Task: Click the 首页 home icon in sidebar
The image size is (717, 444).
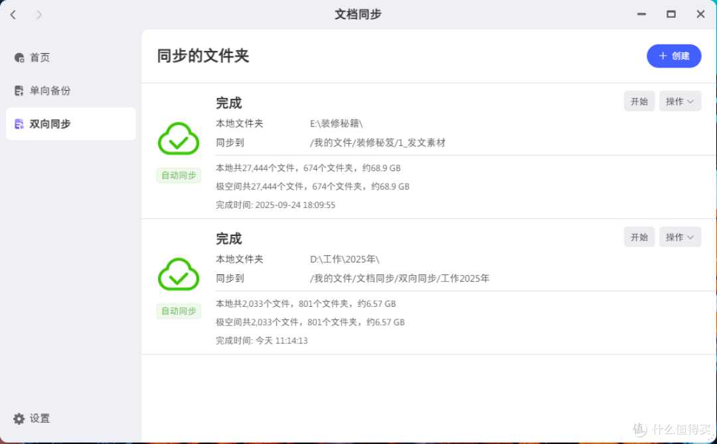Action: point(19,57)
